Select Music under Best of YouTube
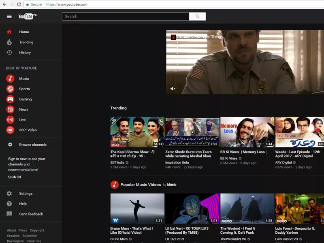 coord(24,79)
